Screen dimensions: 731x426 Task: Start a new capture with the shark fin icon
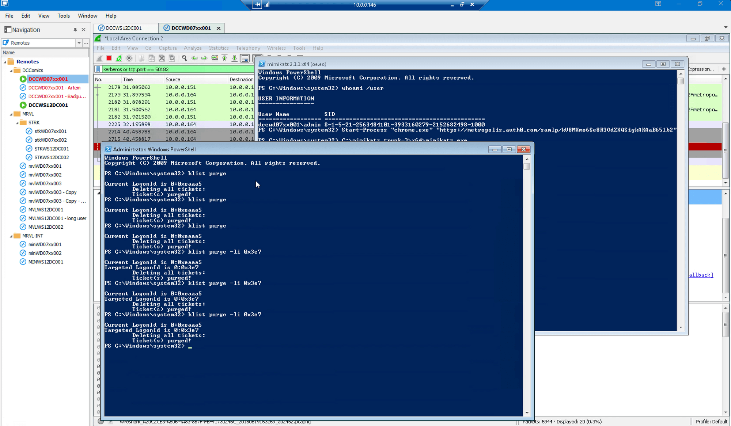click(x=100, y=58)
